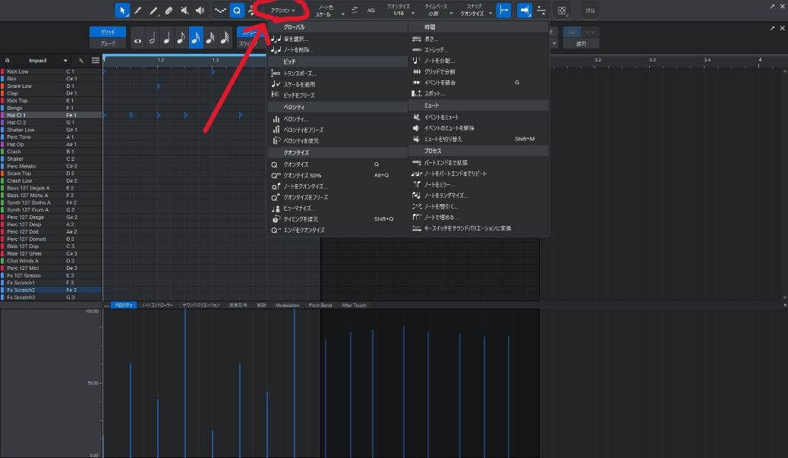
Task: Select the Listen speaker tool
Action: click(200, 11)
